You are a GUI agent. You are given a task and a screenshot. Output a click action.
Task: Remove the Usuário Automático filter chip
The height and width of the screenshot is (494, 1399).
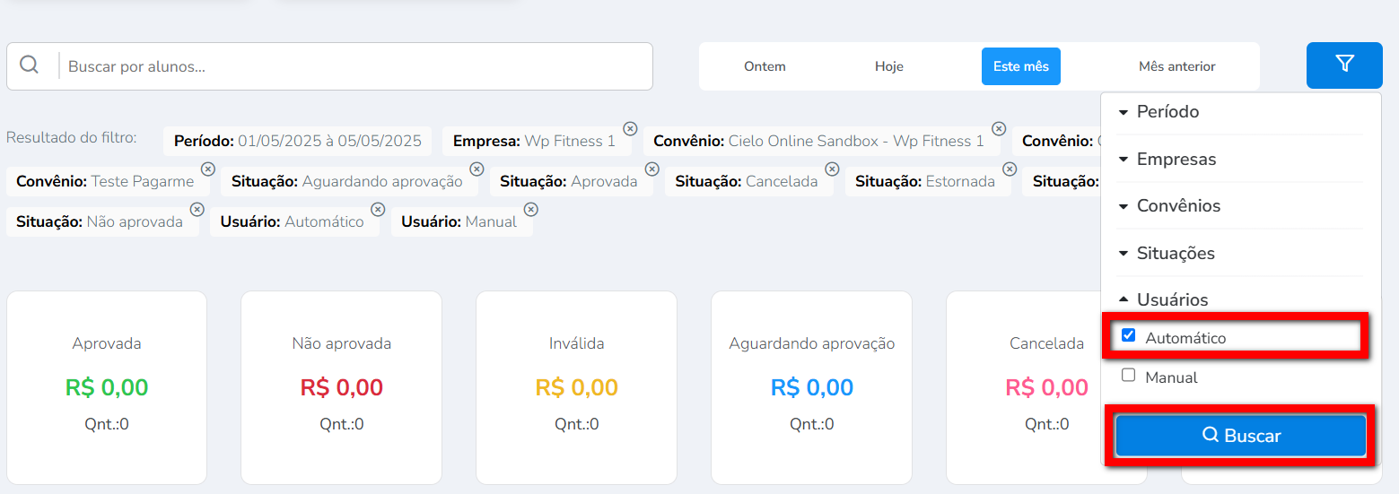[378, 209]
